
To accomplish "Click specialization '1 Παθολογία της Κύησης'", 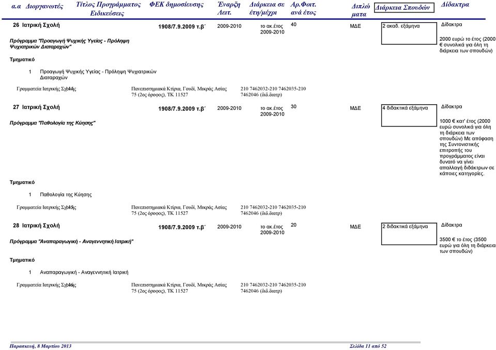I will [x=60, y=195].
